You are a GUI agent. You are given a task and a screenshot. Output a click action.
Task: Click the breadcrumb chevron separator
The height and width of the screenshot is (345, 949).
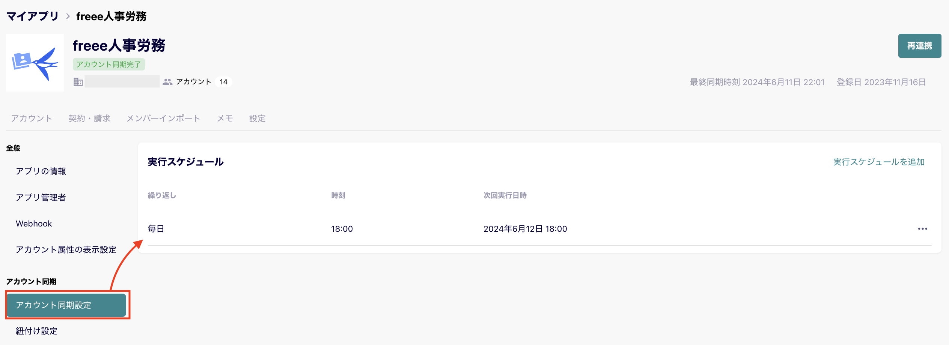coord(68,16)
